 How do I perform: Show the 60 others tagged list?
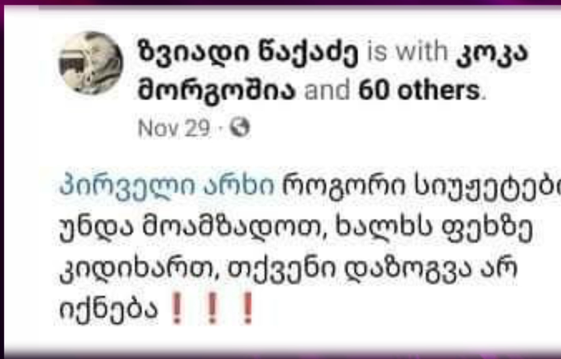(x=419, y=90)
